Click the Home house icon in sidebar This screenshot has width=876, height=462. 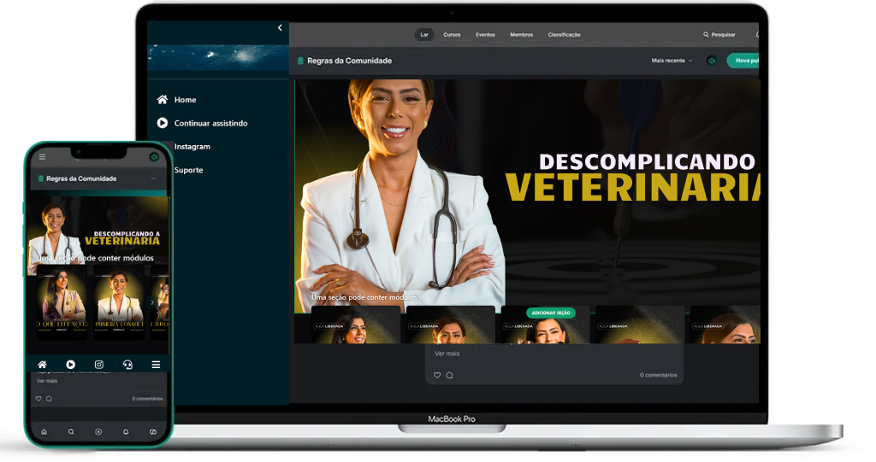[163, 100]
